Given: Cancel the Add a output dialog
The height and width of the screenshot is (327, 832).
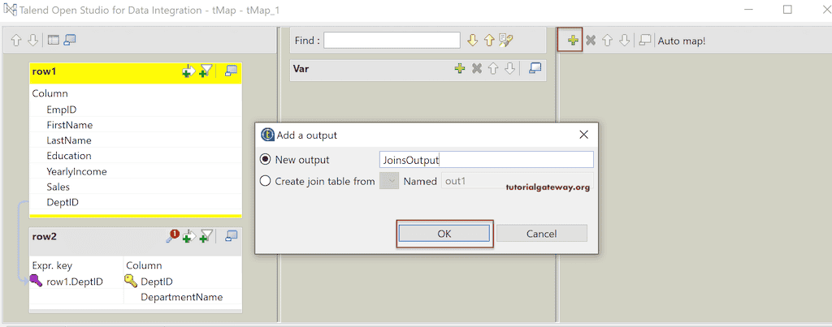Looking at the screenshot, I should click(x=541, y=233).
